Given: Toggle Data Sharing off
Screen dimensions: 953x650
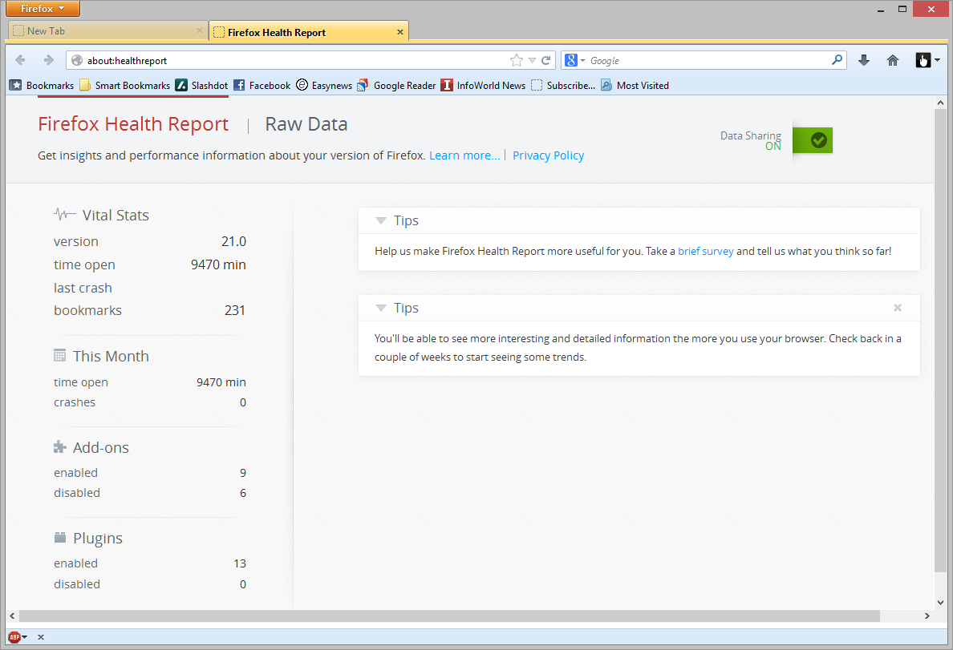Looking at the screenshot, I should pos(813,140).
